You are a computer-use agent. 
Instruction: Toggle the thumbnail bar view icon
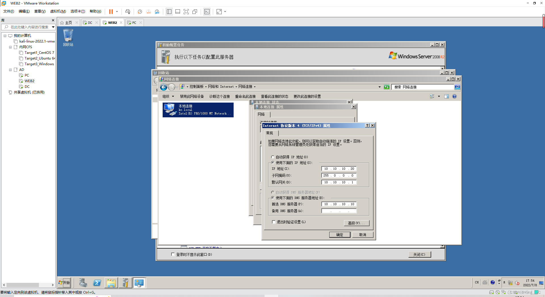point(178,12)
